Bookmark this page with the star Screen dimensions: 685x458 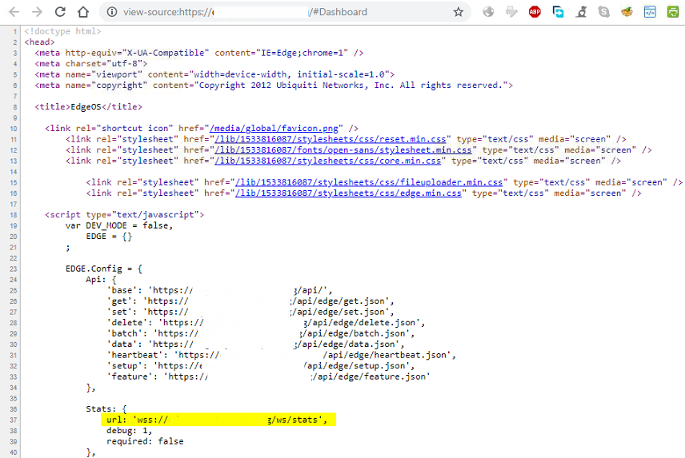(x=458, y=12)
